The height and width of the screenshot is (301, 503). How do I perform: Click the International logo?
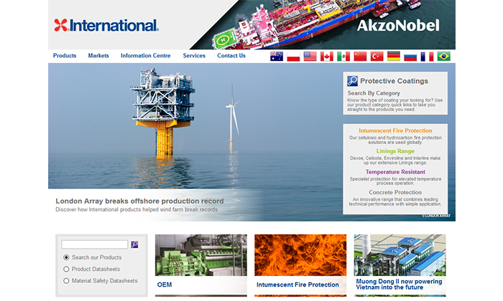(106, 25)
